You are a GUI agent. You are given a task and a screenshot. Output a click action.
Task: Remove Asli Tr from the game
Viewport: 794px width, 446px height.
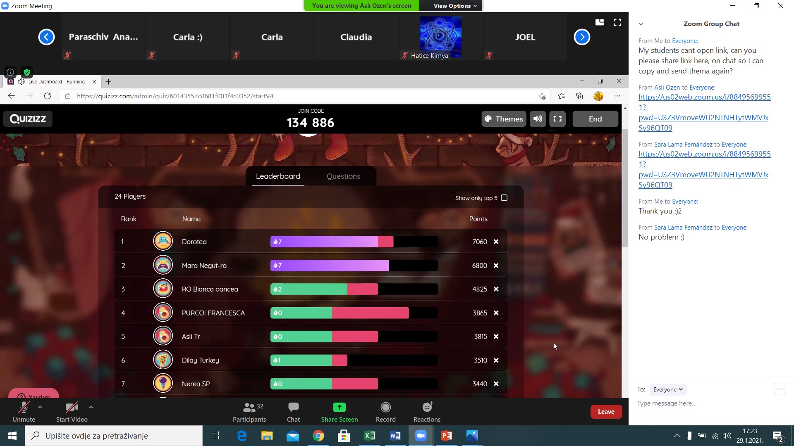tap(496, 337)
